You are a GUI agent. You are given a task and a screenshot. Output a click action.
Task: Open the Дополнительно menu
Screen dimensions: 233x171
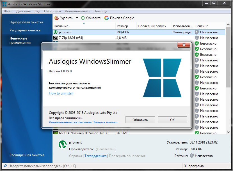pyautogui.click(x=77, y=11)
